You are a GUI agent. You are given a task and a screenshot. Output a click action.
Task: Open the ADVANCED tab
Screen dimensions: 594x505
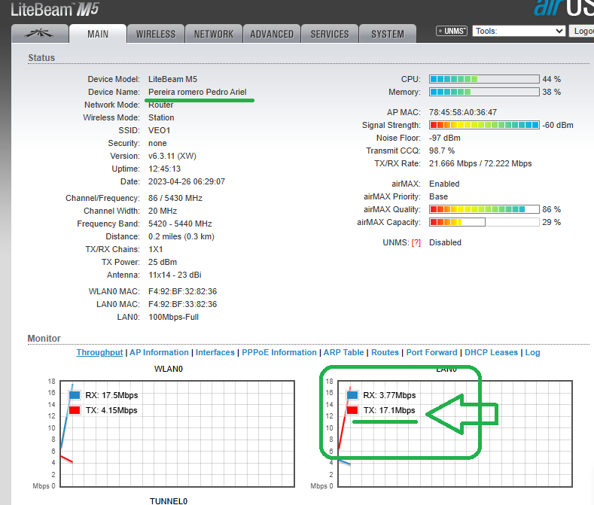tap(272, 34)
